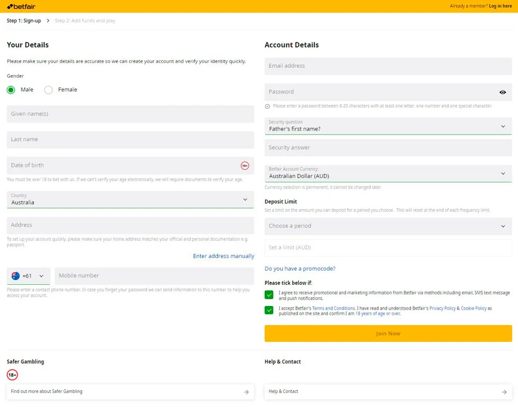Focus the Set a limit (AUD) field
Screen dimensions: 518x407
[388, 248]
